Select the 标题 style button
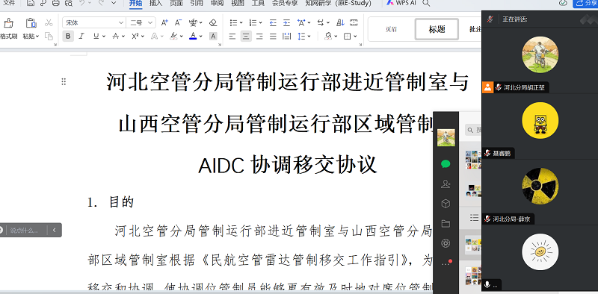 click(437, 29)
